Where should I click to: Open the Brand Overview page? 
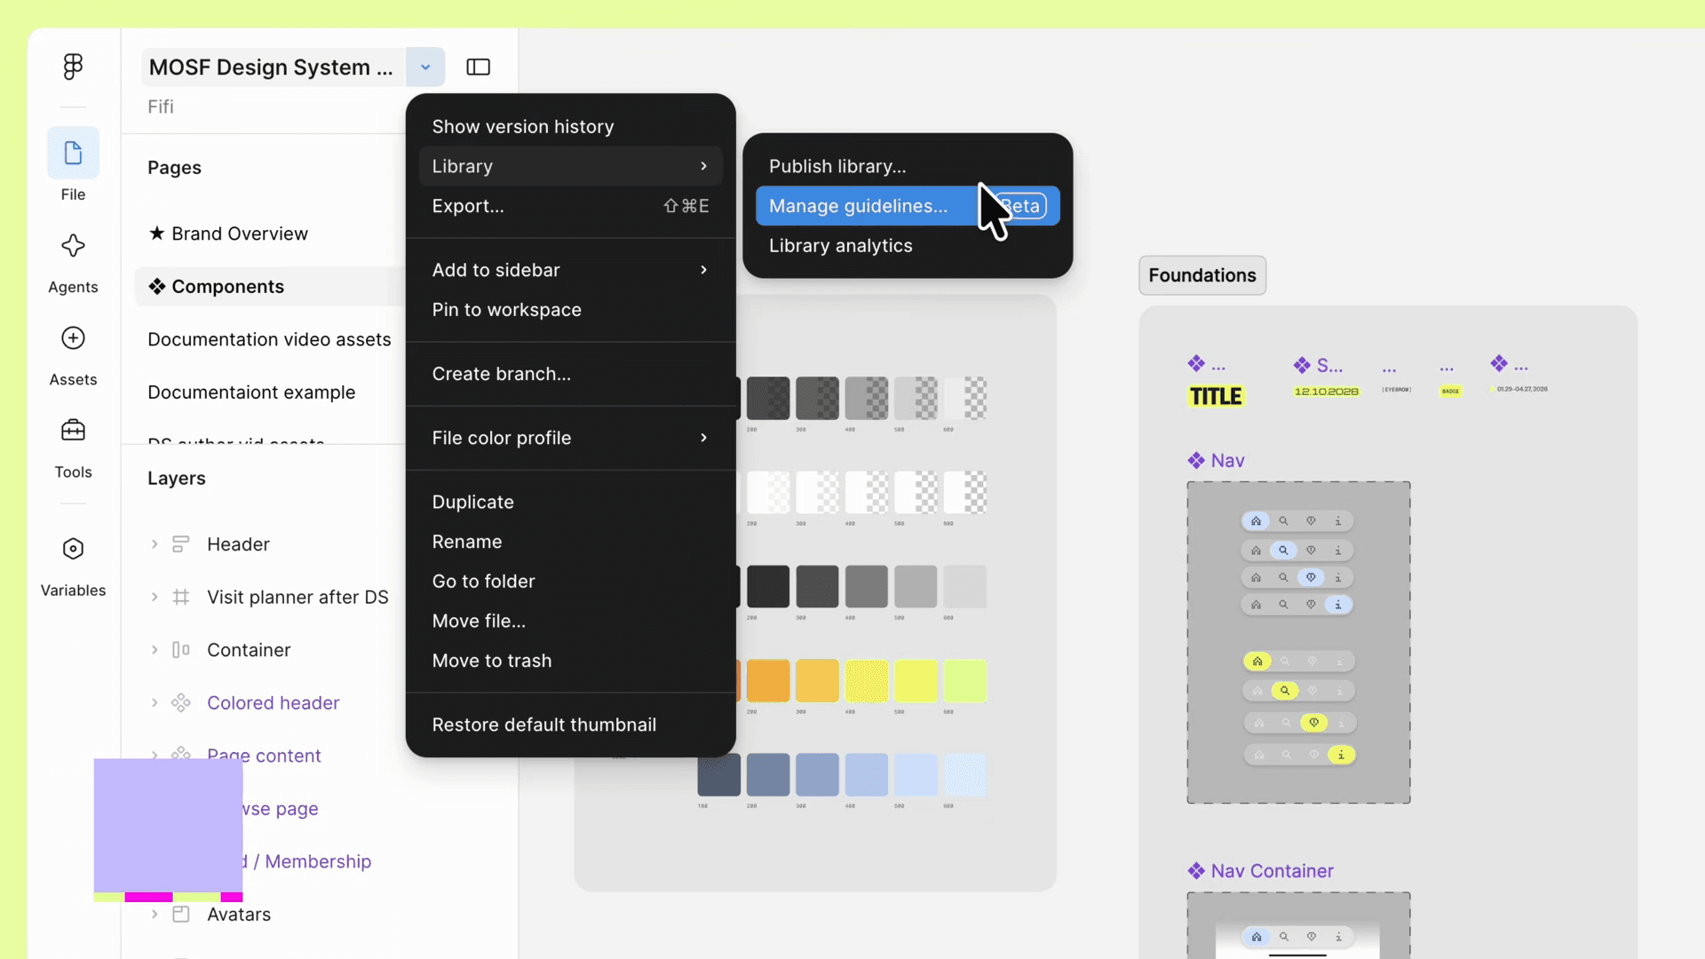point(240,234)
